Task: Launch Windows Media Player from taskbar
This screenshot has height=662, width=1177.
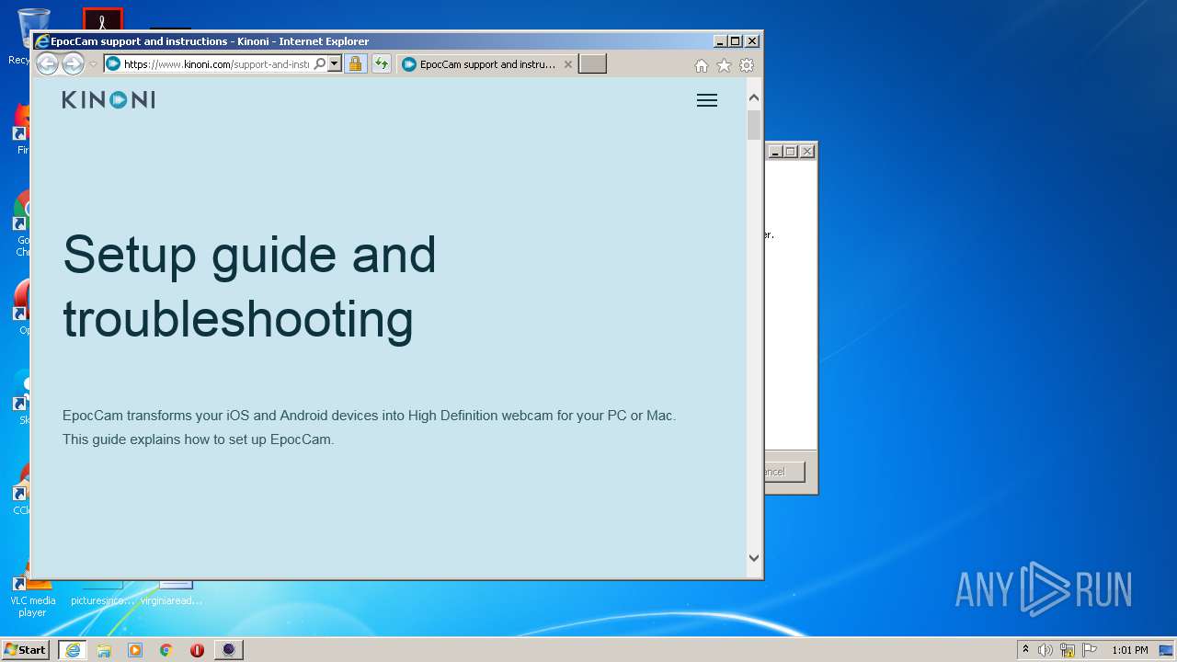Action: tap(135, 650)
